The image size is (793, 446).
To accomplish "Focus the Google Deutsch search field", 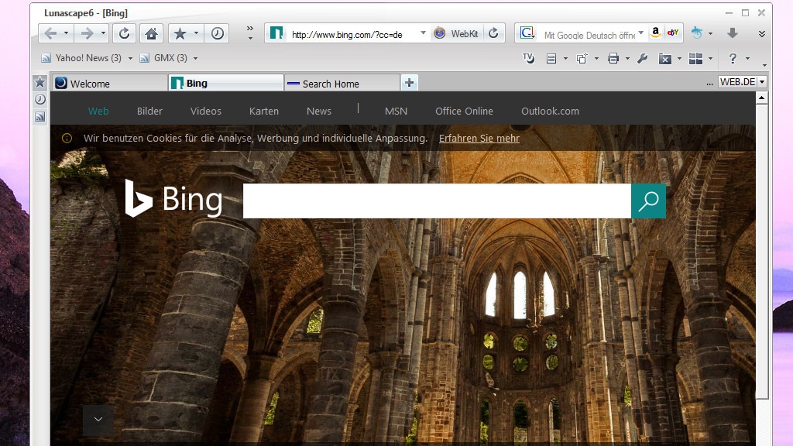I will pyautogui.click(x=589, y=34).
